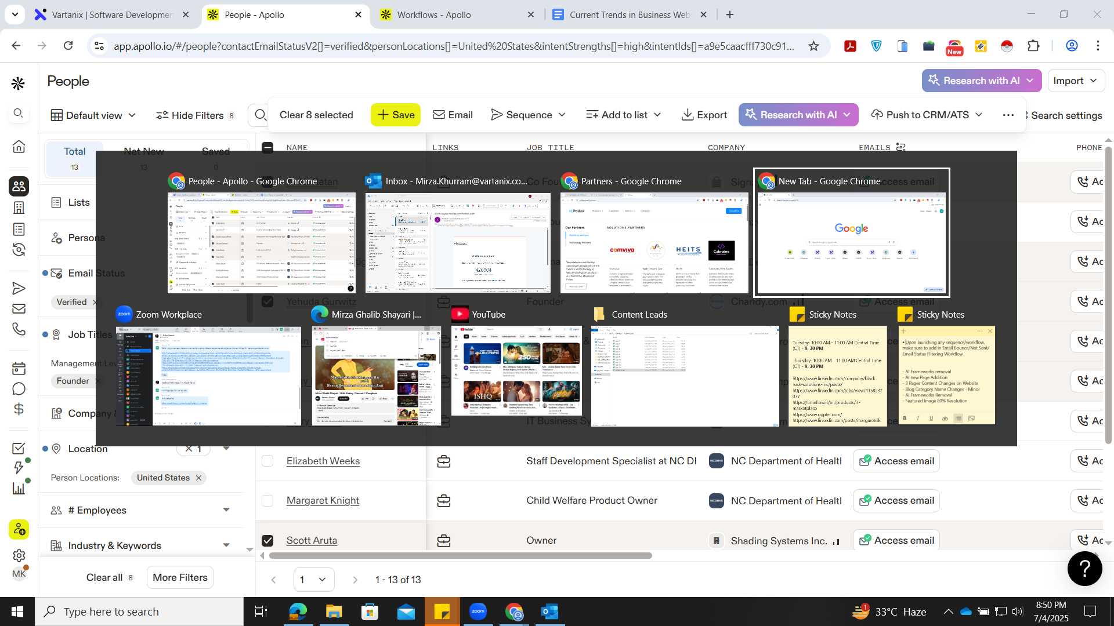Switch to the Total tab

(74, 158)
